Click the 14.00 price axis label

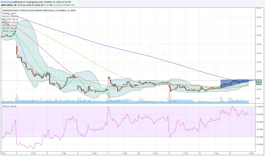click(x=259, y=53)
